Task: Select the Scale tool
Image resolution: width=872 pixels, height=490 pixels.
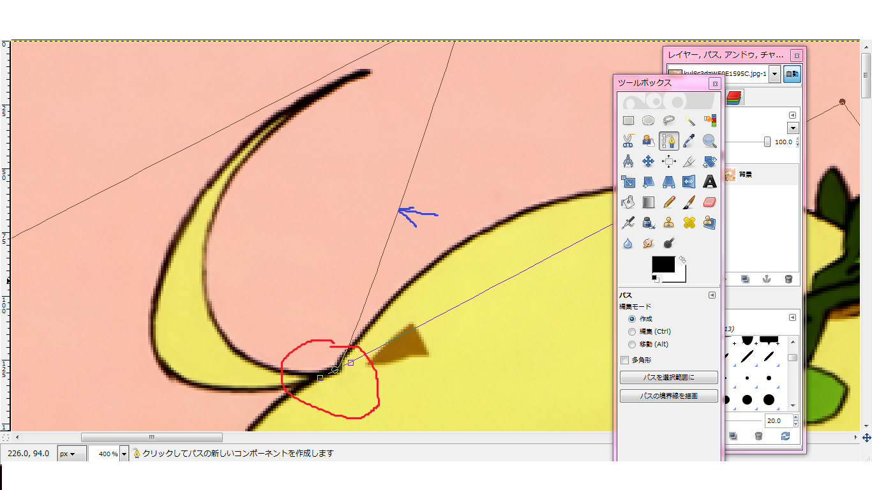Action: point(628,182)
